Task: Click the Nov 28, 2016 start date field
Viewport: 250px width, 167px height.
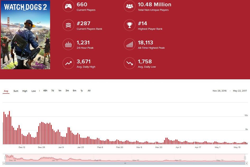Action: 219,91
